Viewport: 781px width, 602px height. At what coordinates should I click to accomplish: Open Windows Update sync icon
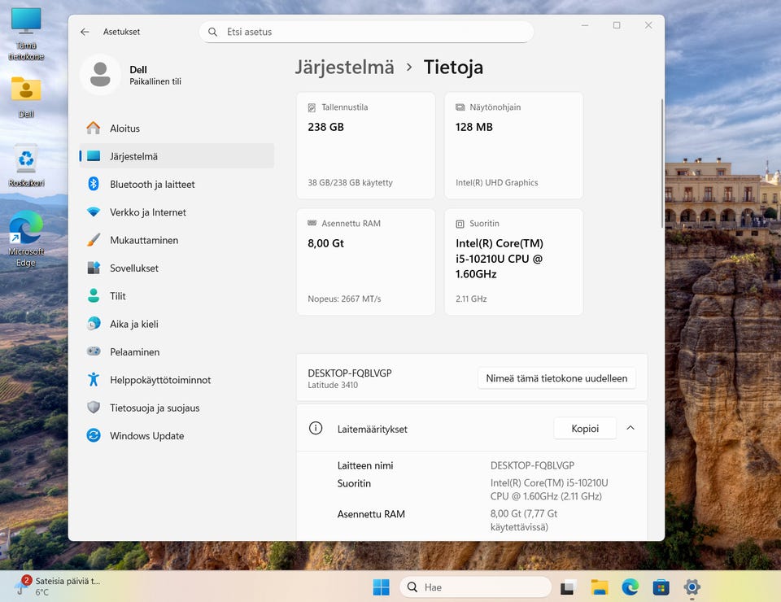[x=94, y=436]
